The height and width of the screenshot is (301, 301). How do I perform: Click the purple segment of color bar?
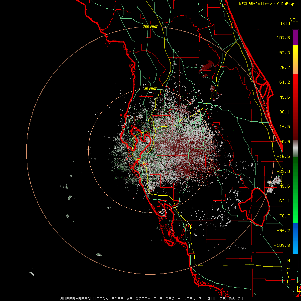pos(295,37)
